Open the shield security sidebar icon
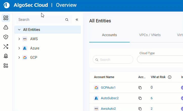Screen dimensions: 183x111 tap(6, 37)
